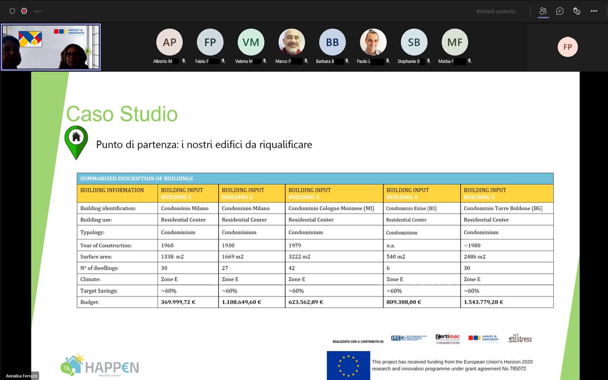Select the VM avatar for Valeria M
Screen dimensions: 608x380
[x=251, y=43]
